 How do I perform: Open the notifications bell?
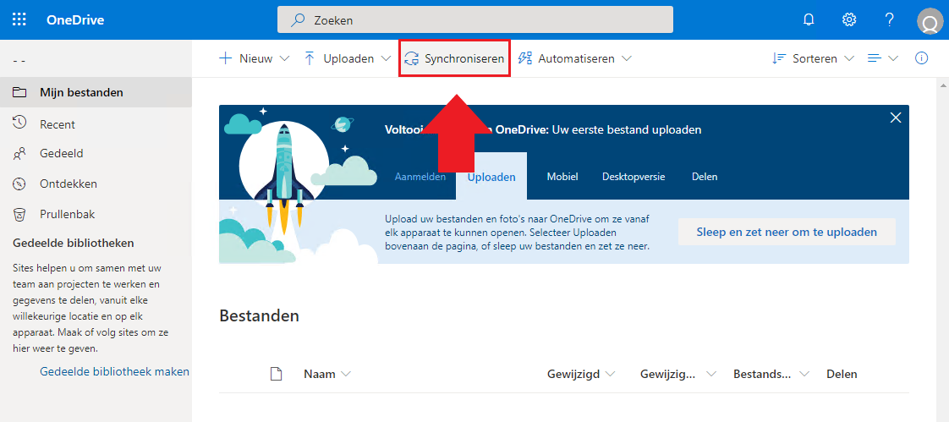[x=809, y=19]
